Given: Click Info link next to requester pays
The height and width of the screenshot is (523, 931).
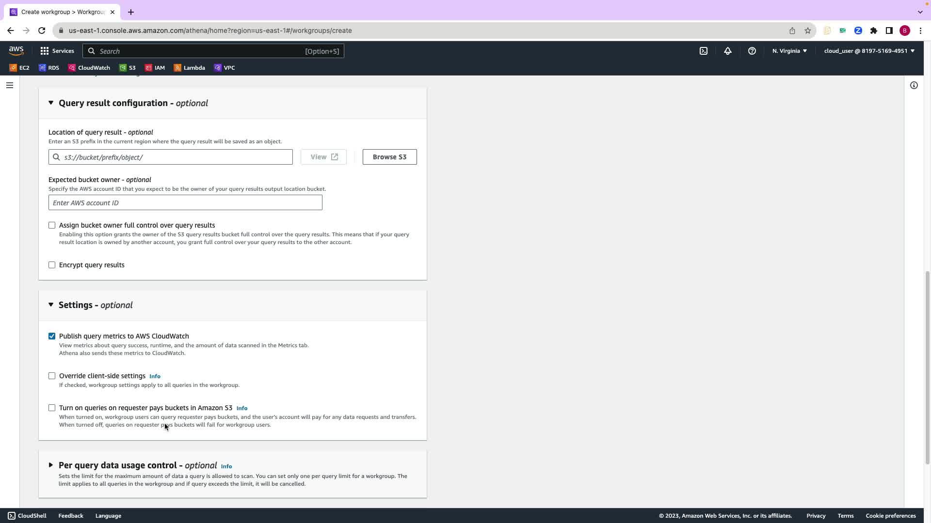Looking at the screenshot, I should click(x=241, y=408).
